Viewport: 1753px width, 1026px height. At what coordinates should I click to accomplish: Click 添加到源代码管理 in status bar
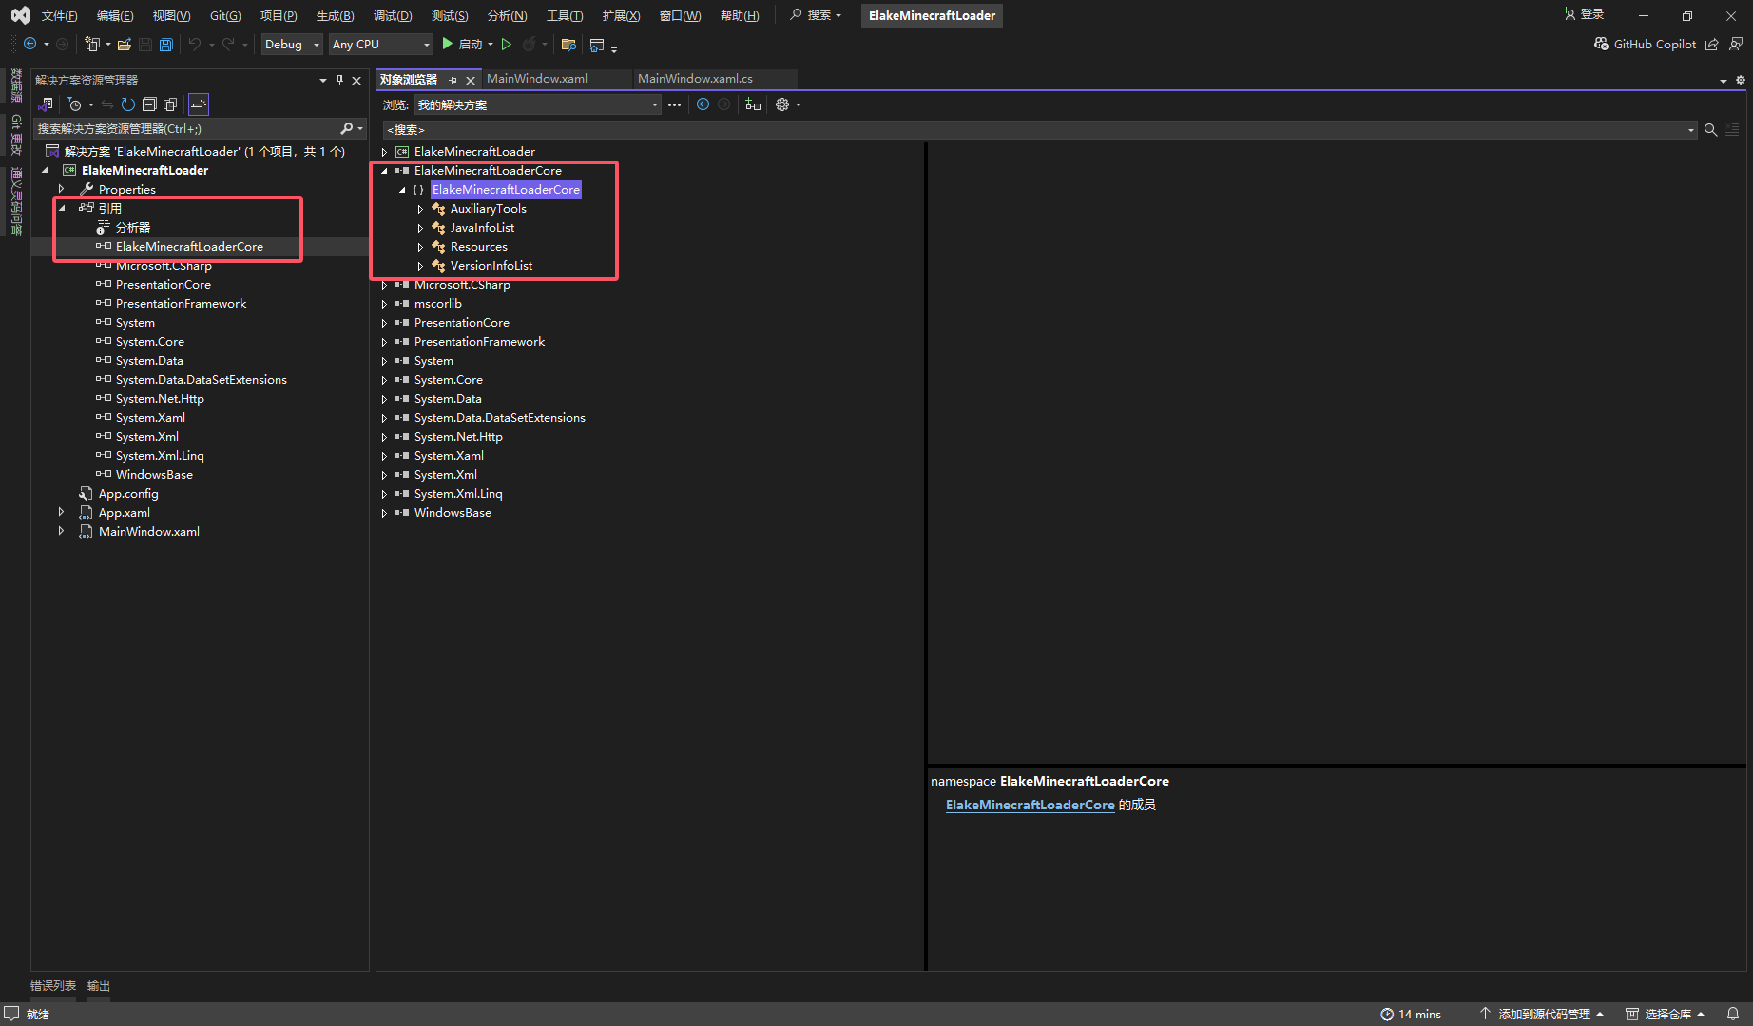[x=1542, y=1014]
